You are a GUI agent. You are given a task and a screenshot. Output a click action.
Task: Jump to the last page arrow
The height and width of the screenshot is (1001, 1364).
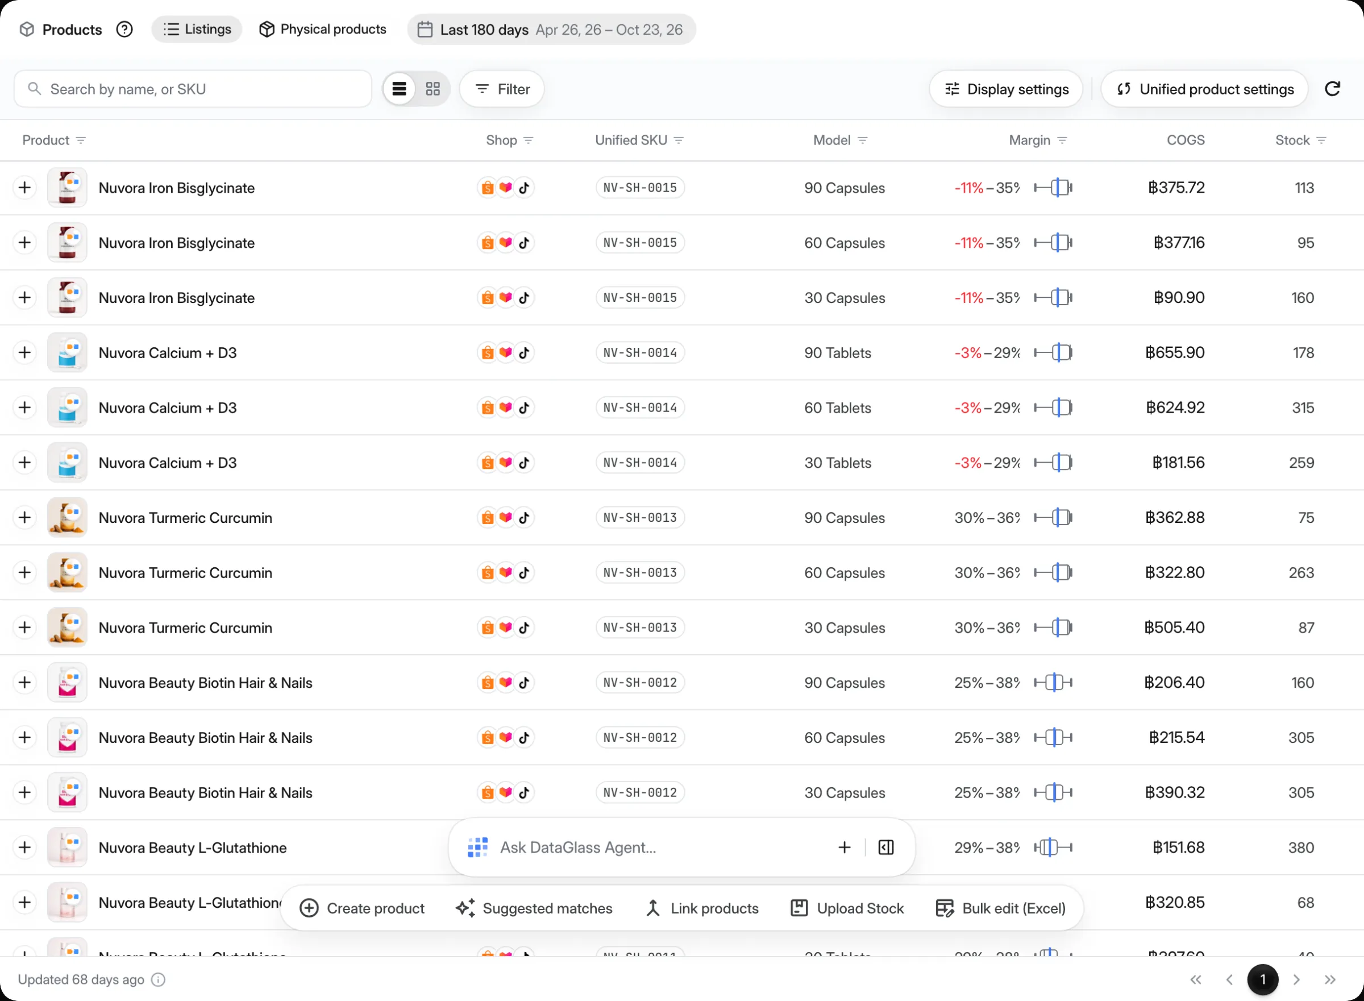(x=1330, y=980)
